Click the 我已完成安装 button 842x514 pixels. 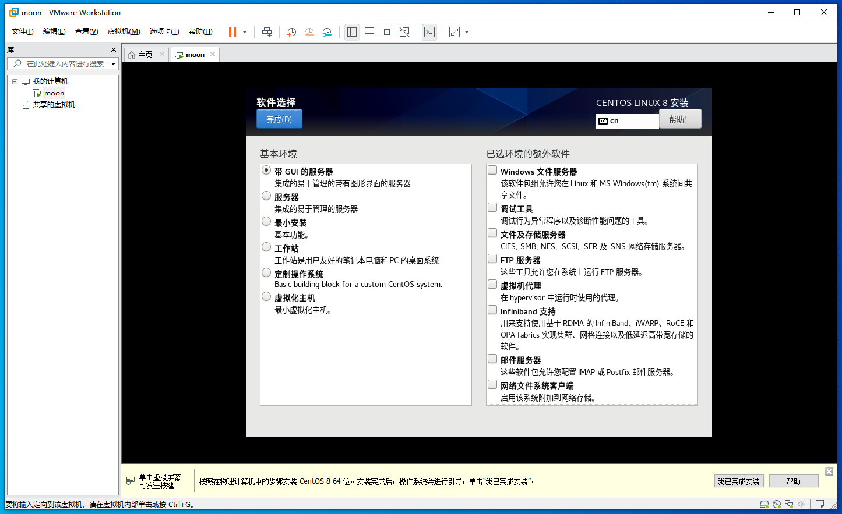pyautogui.click(x=739, y=481)
